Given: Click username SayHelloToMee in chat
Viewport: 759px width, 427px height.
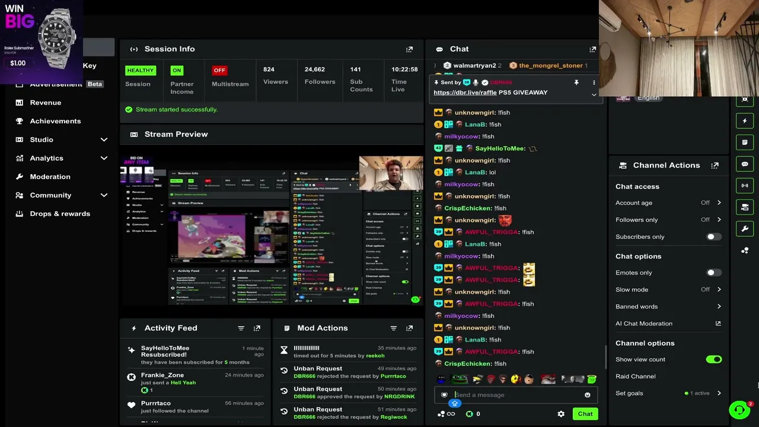Looking at the screenshot, I should coord(500,149).
